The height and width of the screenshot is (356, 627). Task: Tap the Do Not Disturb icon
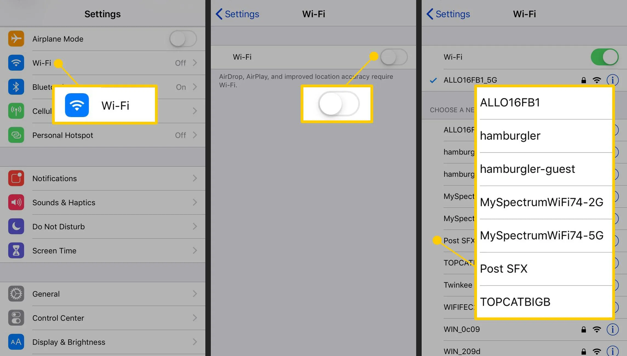click(x=16, y=226)
